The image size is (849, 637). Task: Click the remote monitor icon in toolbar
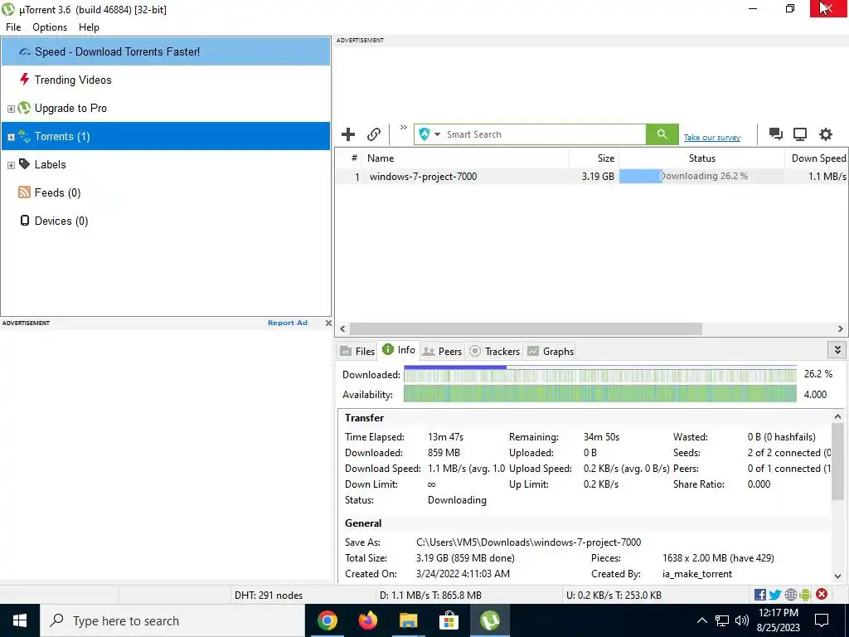(800, 134)
